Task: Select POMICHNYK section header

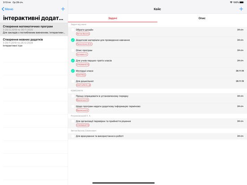Action: [x=77, y=91]
